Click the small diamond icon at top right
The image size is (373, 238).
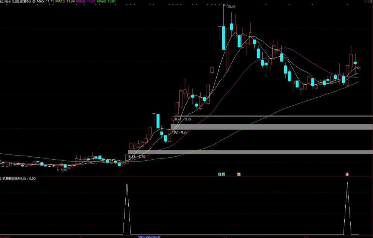pyautogui.click(x=366, y=1)
